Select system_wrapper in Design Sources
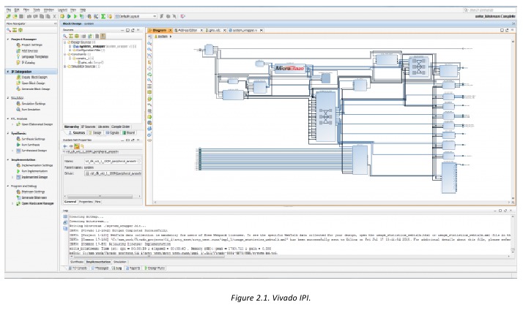 (x=92, y=46)
